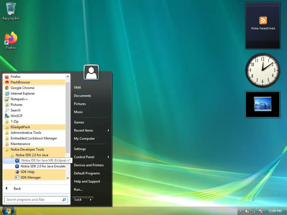Open Music from Start menu
The image size is (287, 215).
pos(78,112)
